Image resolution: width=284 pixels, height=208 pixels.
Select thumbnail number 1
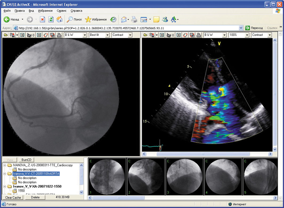(107, 177)
